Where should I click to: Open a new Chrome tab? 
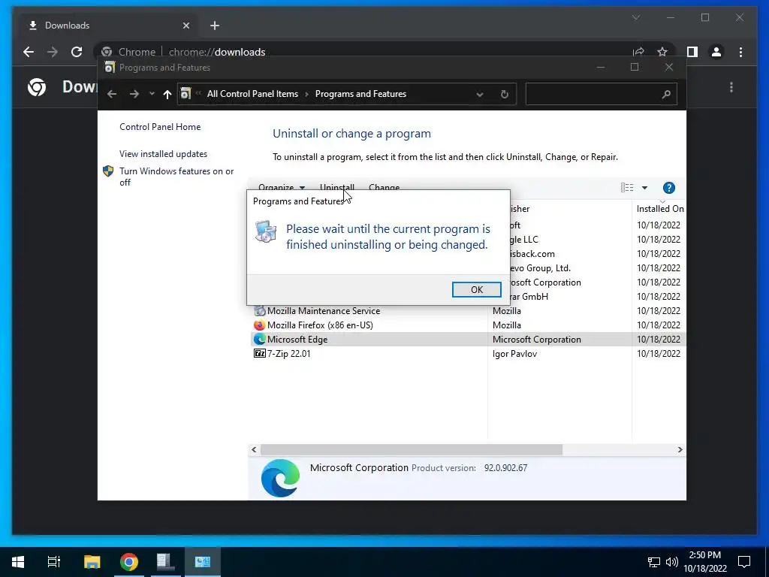(x=214, y=26)
